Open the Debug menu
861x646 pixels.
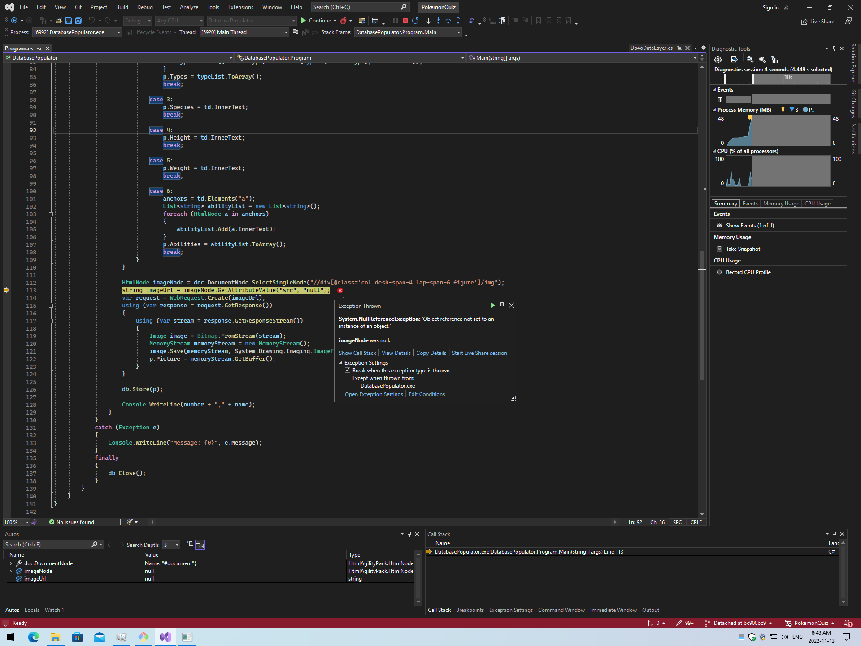point(145,7)
